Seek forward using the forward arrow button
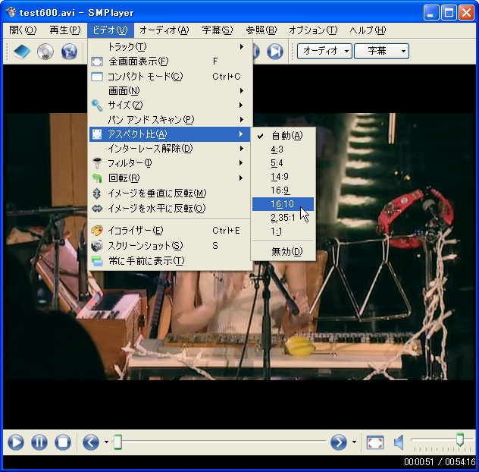This screenshot has height=472, width=479. [x=339, y=442]
